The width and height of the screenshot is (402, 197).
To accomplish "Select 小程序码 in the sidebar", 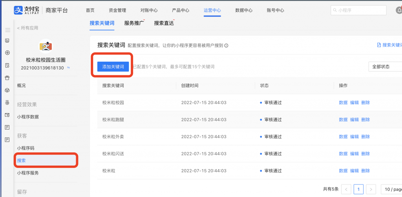I will pyautogui.click(x=26, y=148).
